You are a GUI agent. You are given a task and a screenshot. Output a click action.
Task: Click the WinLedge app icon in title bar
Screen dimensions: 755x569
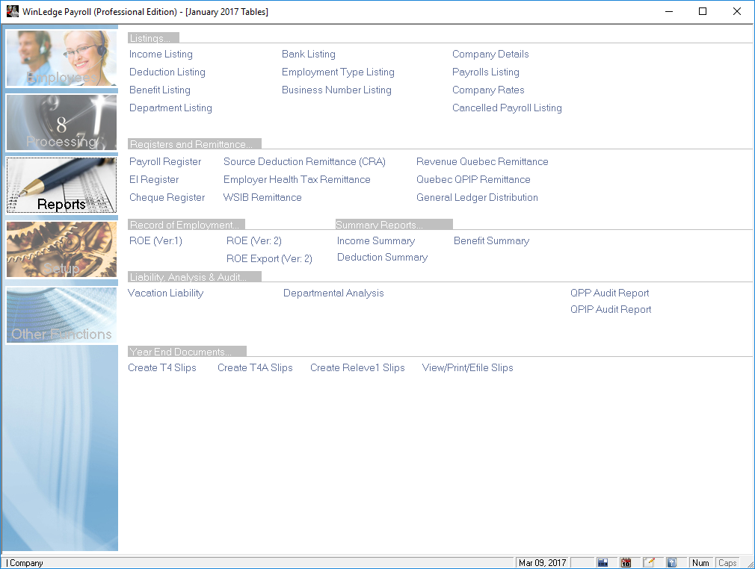click(12, 11)
